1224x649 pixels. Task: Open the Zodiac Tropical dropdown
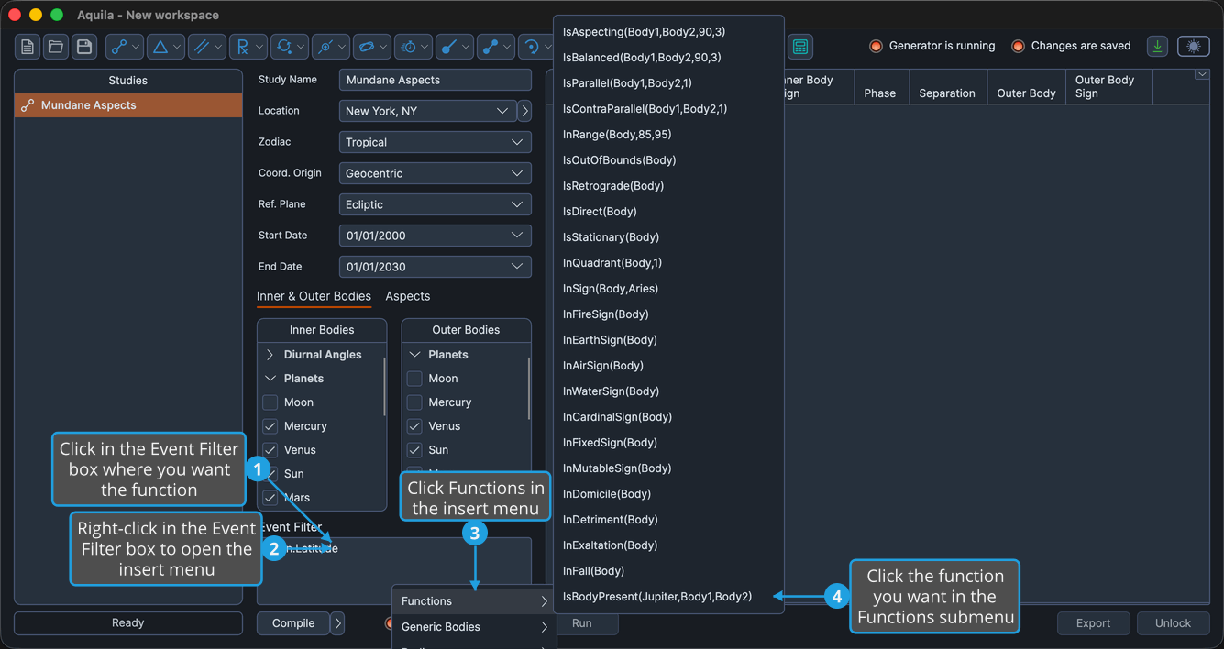click(x=436, y=142)
